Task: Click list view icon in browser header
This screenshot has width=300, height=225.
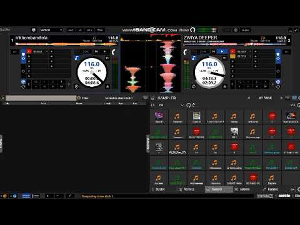Action: coord(145,98)
